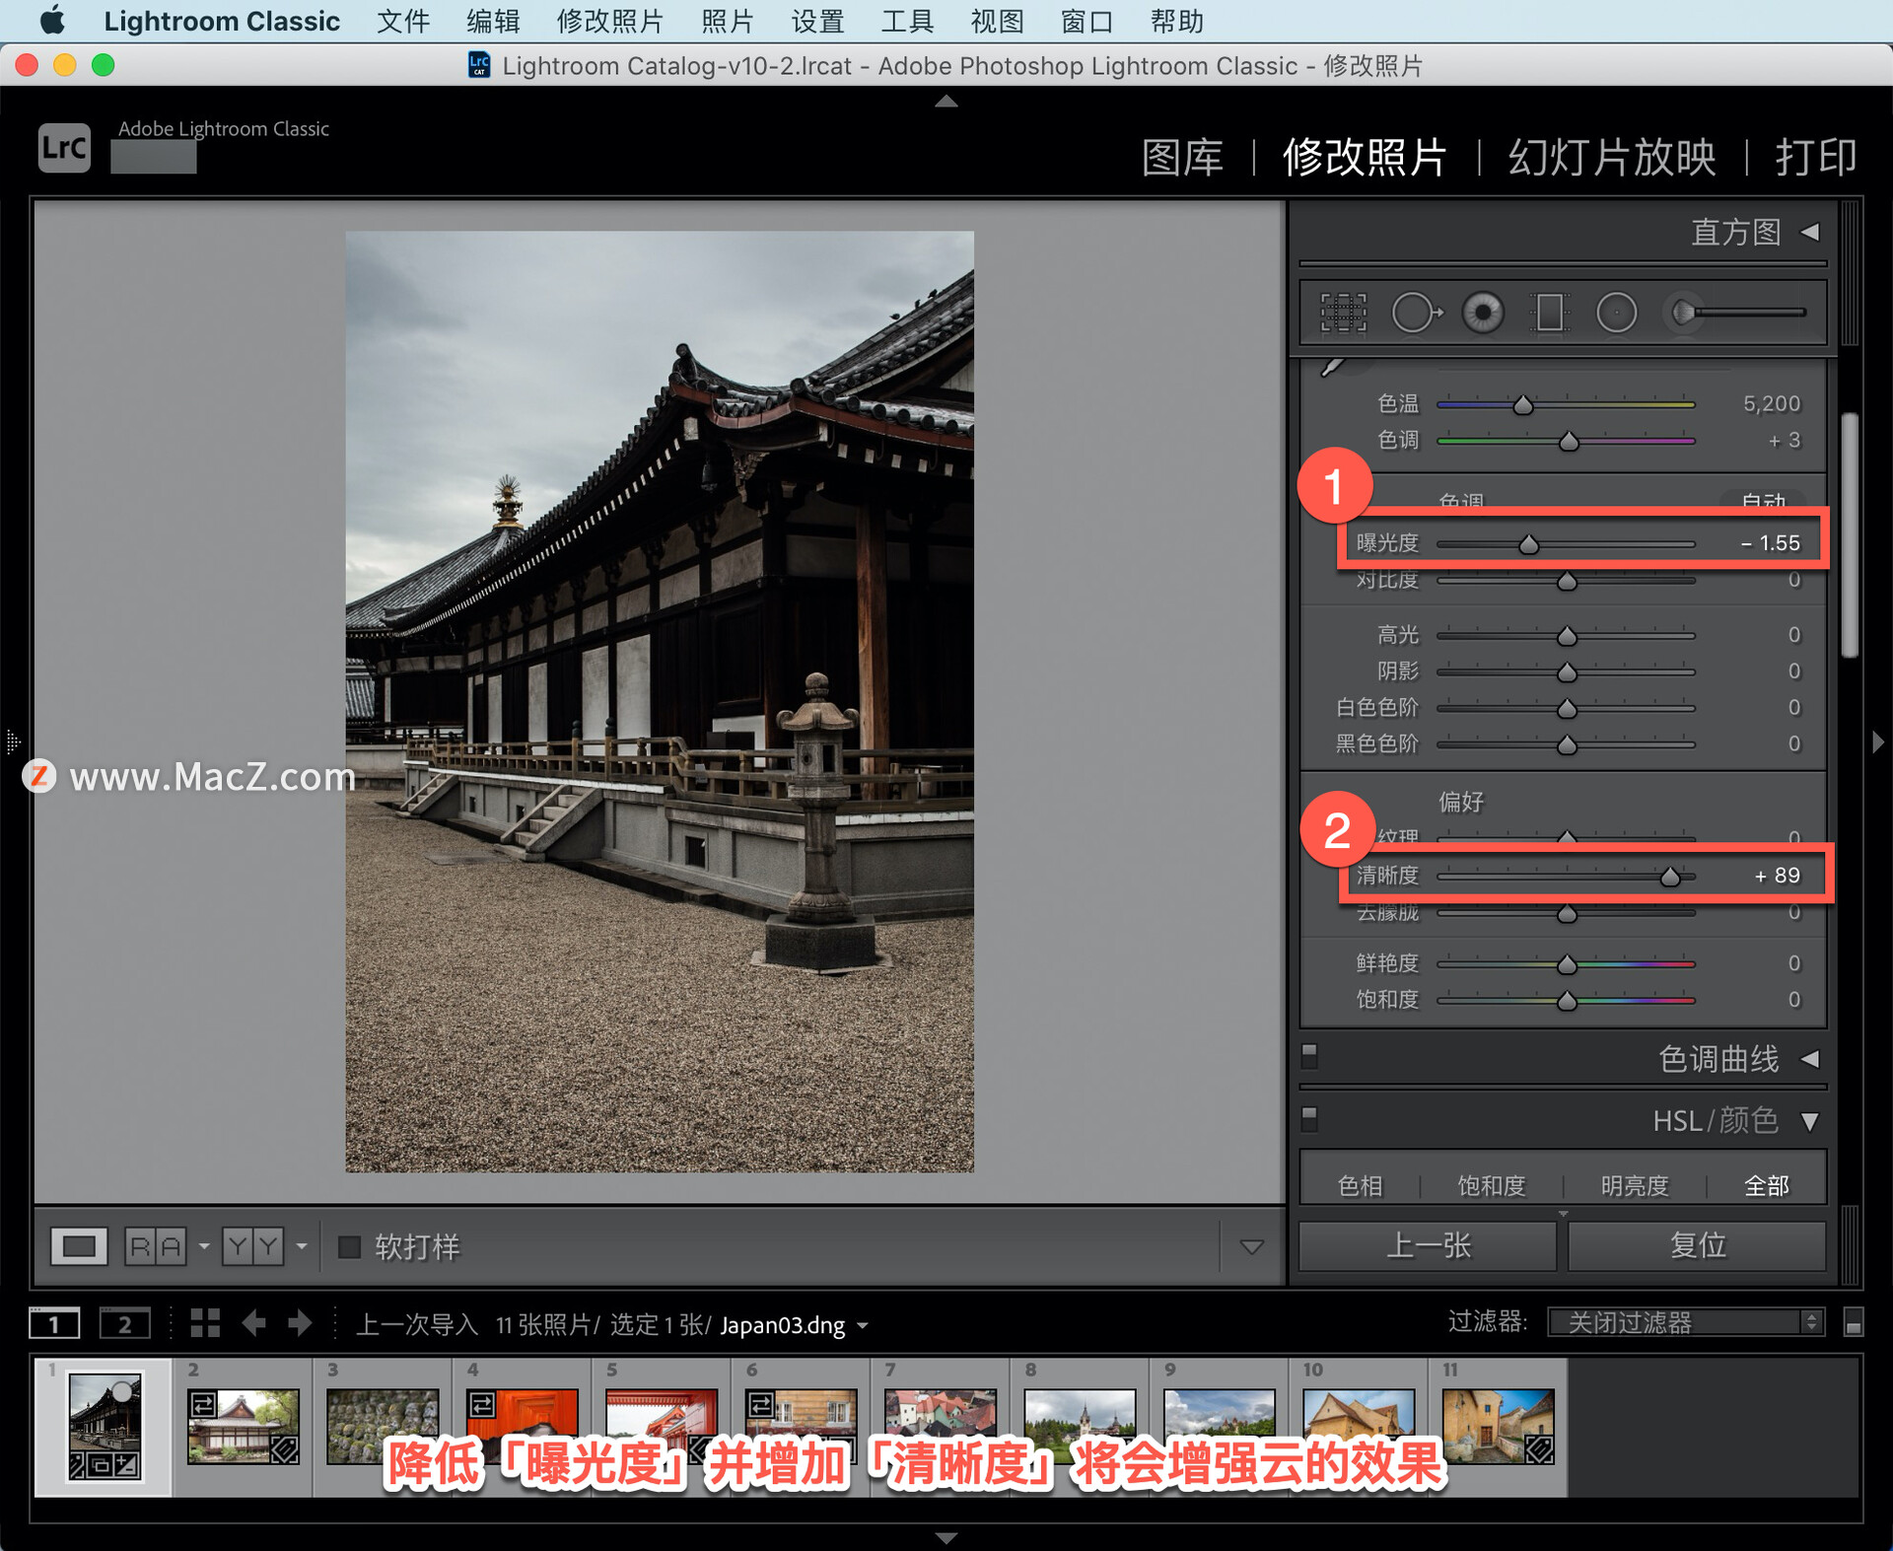The width and height of the screenshot is (1893, 1551).
Task: Open the RA view options dropdown
Action: tap(203, 1246)
